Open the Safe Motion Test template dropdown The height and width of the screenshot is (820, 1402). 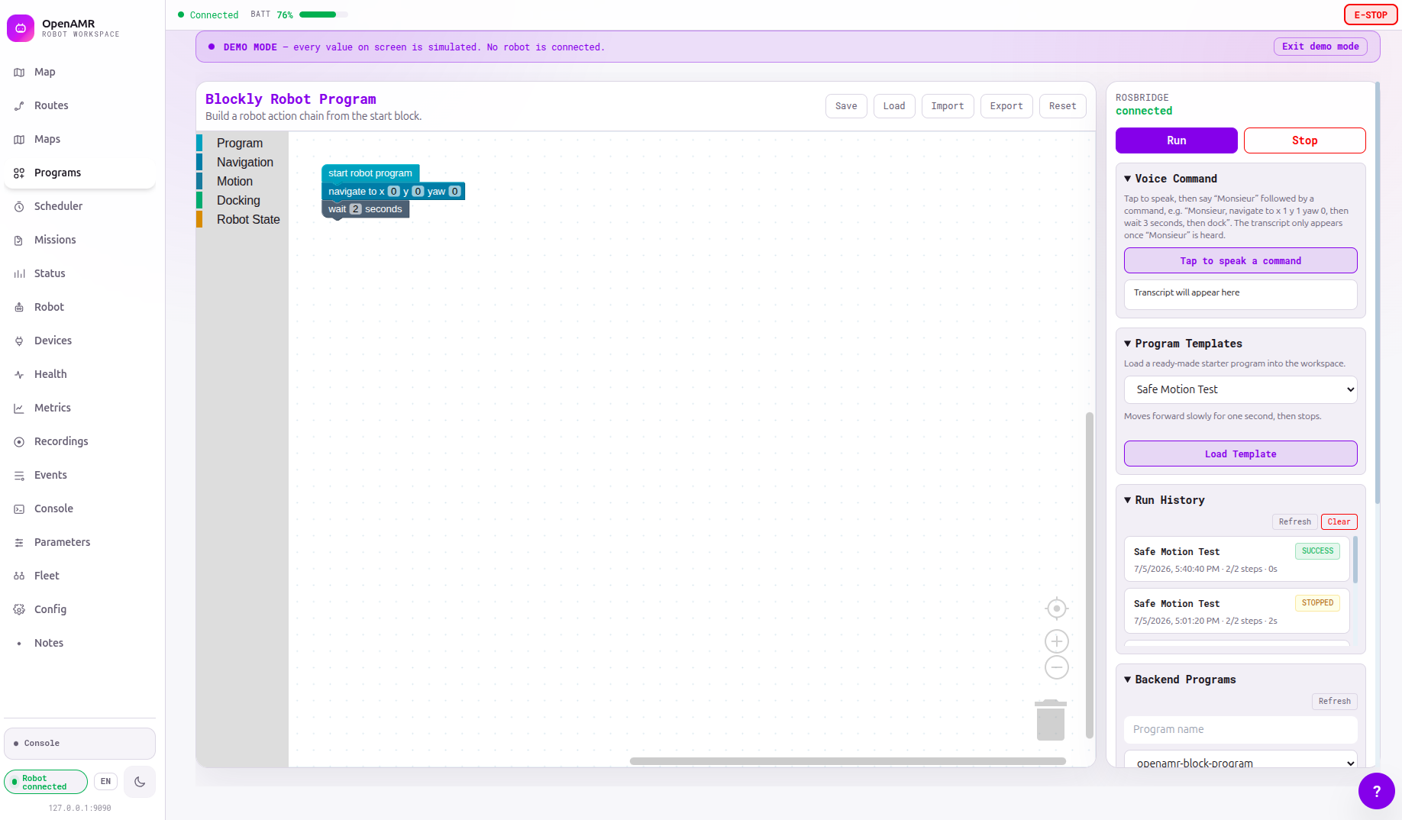click(x=1241, y=389)
